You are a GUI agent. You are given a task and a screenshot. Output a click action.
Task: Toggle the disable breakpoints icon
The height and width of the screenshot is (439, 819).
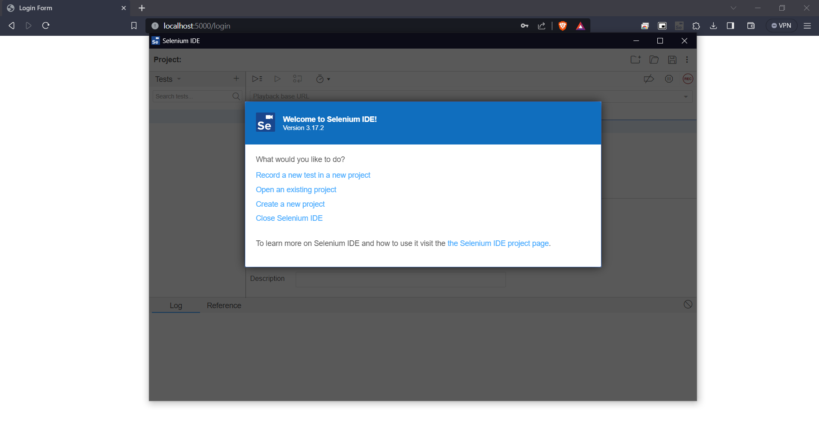click(x=649, y=79)
